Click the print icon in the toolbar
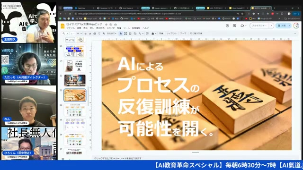This screenshot has height=170, width=303. (x=95, y=34)
